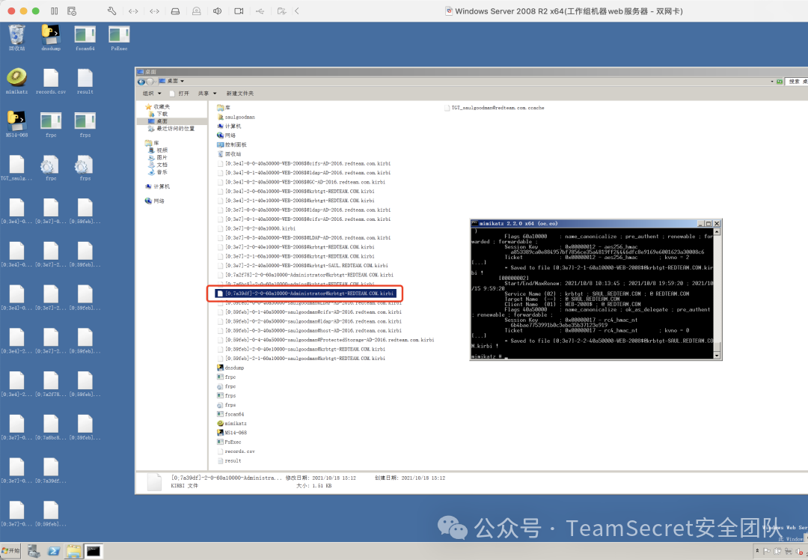Select fscan64 in the Explorer file list
The image size is (808, 560).
tap(230, 414)
